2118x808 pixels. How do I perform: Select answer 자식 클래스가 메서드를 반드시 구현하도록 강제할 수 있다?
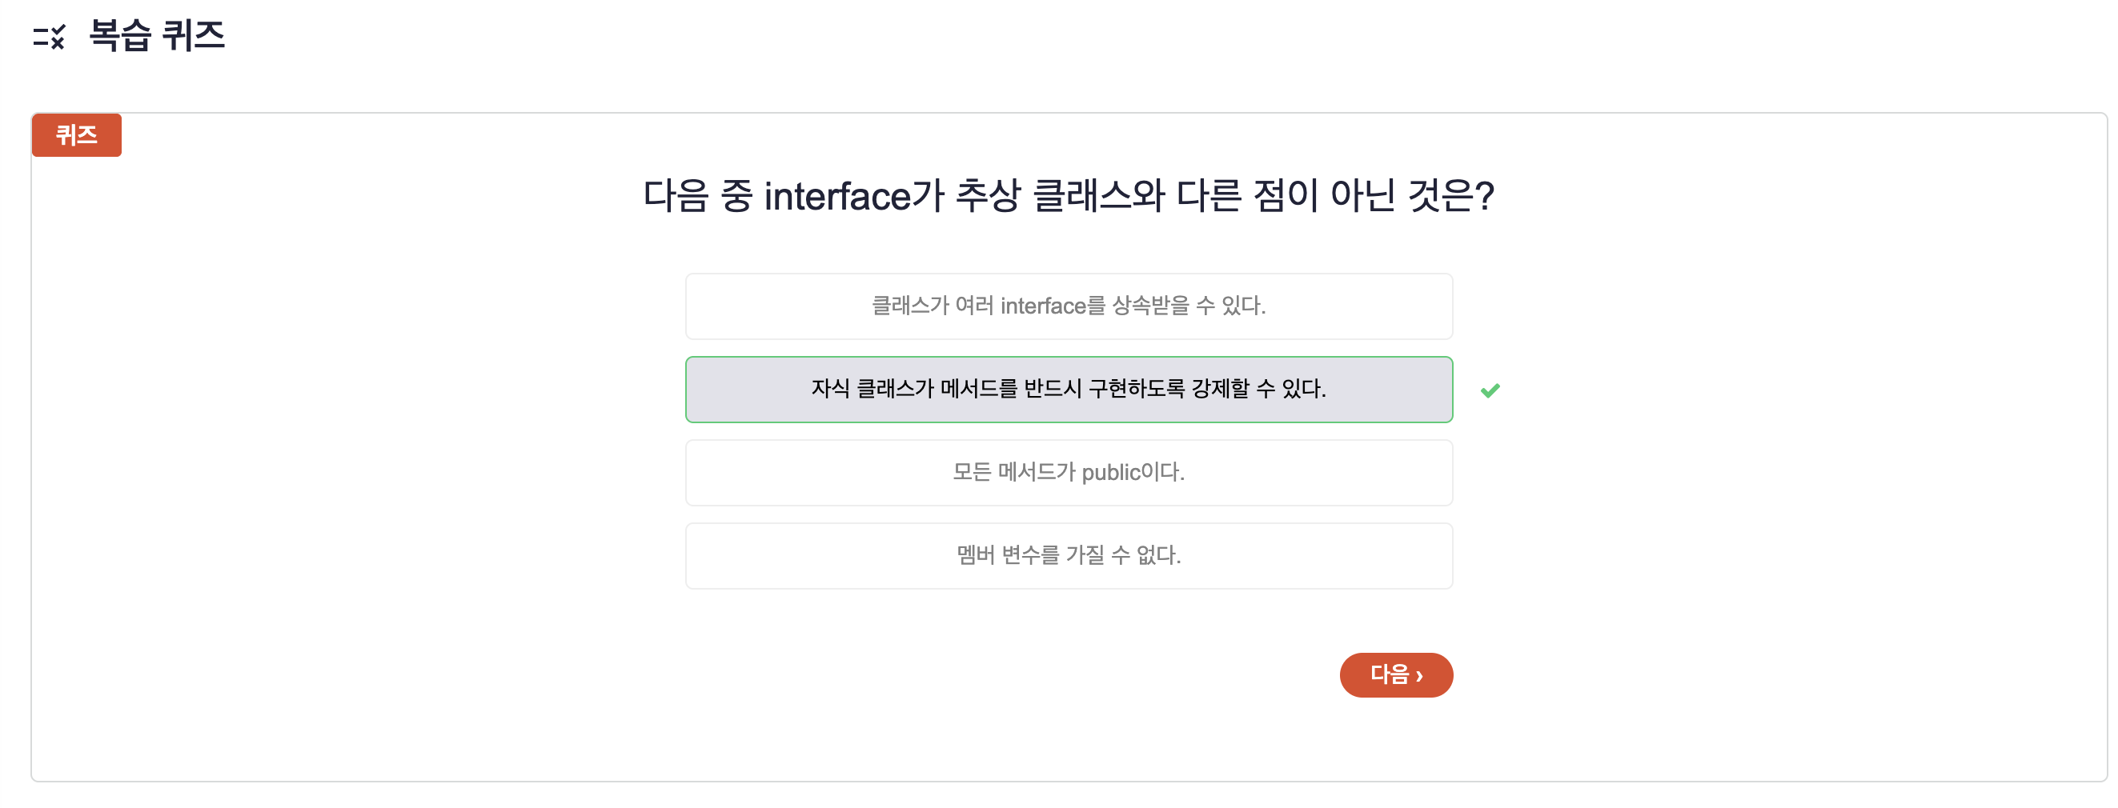1069,390
